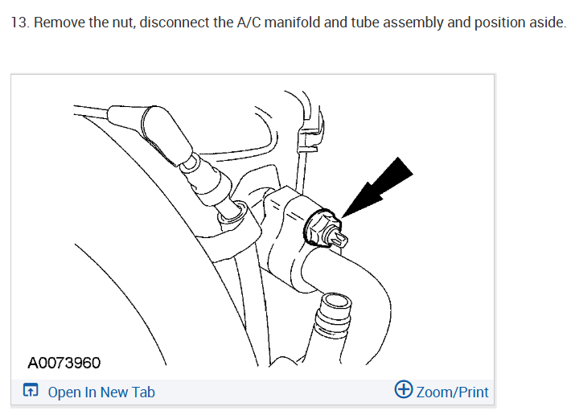Viewport: 571px width, 419px height.
Task: Click the step number 13 in the instruction
Action: tap(19, 23)
